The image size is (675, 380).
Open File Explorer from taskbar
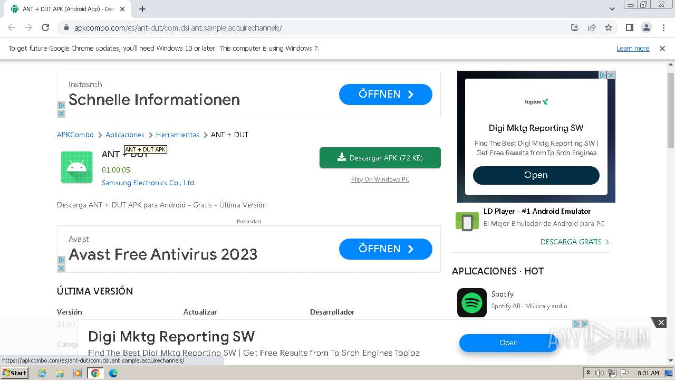click(60, 373)
